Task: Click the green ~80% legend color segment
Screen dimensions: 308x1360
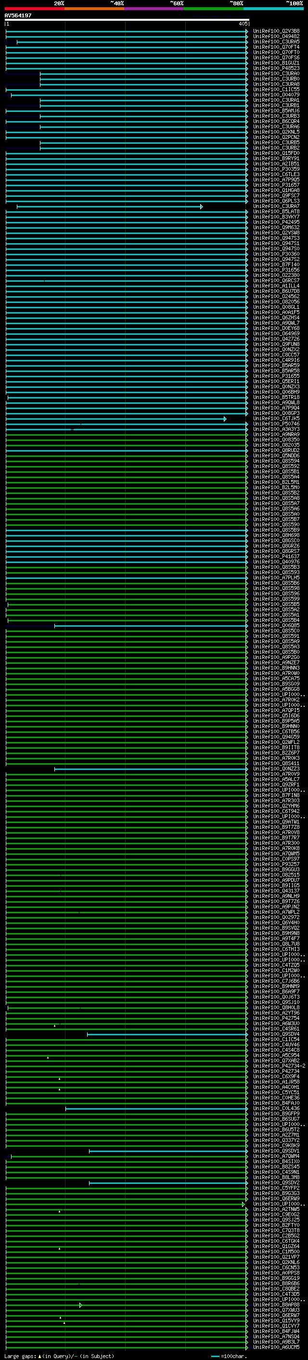Action: click(x=214, y=9)
